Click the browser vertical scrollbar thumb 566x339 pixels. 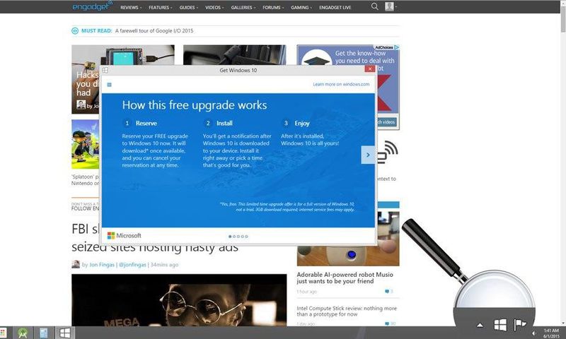(x=563, y=20)
